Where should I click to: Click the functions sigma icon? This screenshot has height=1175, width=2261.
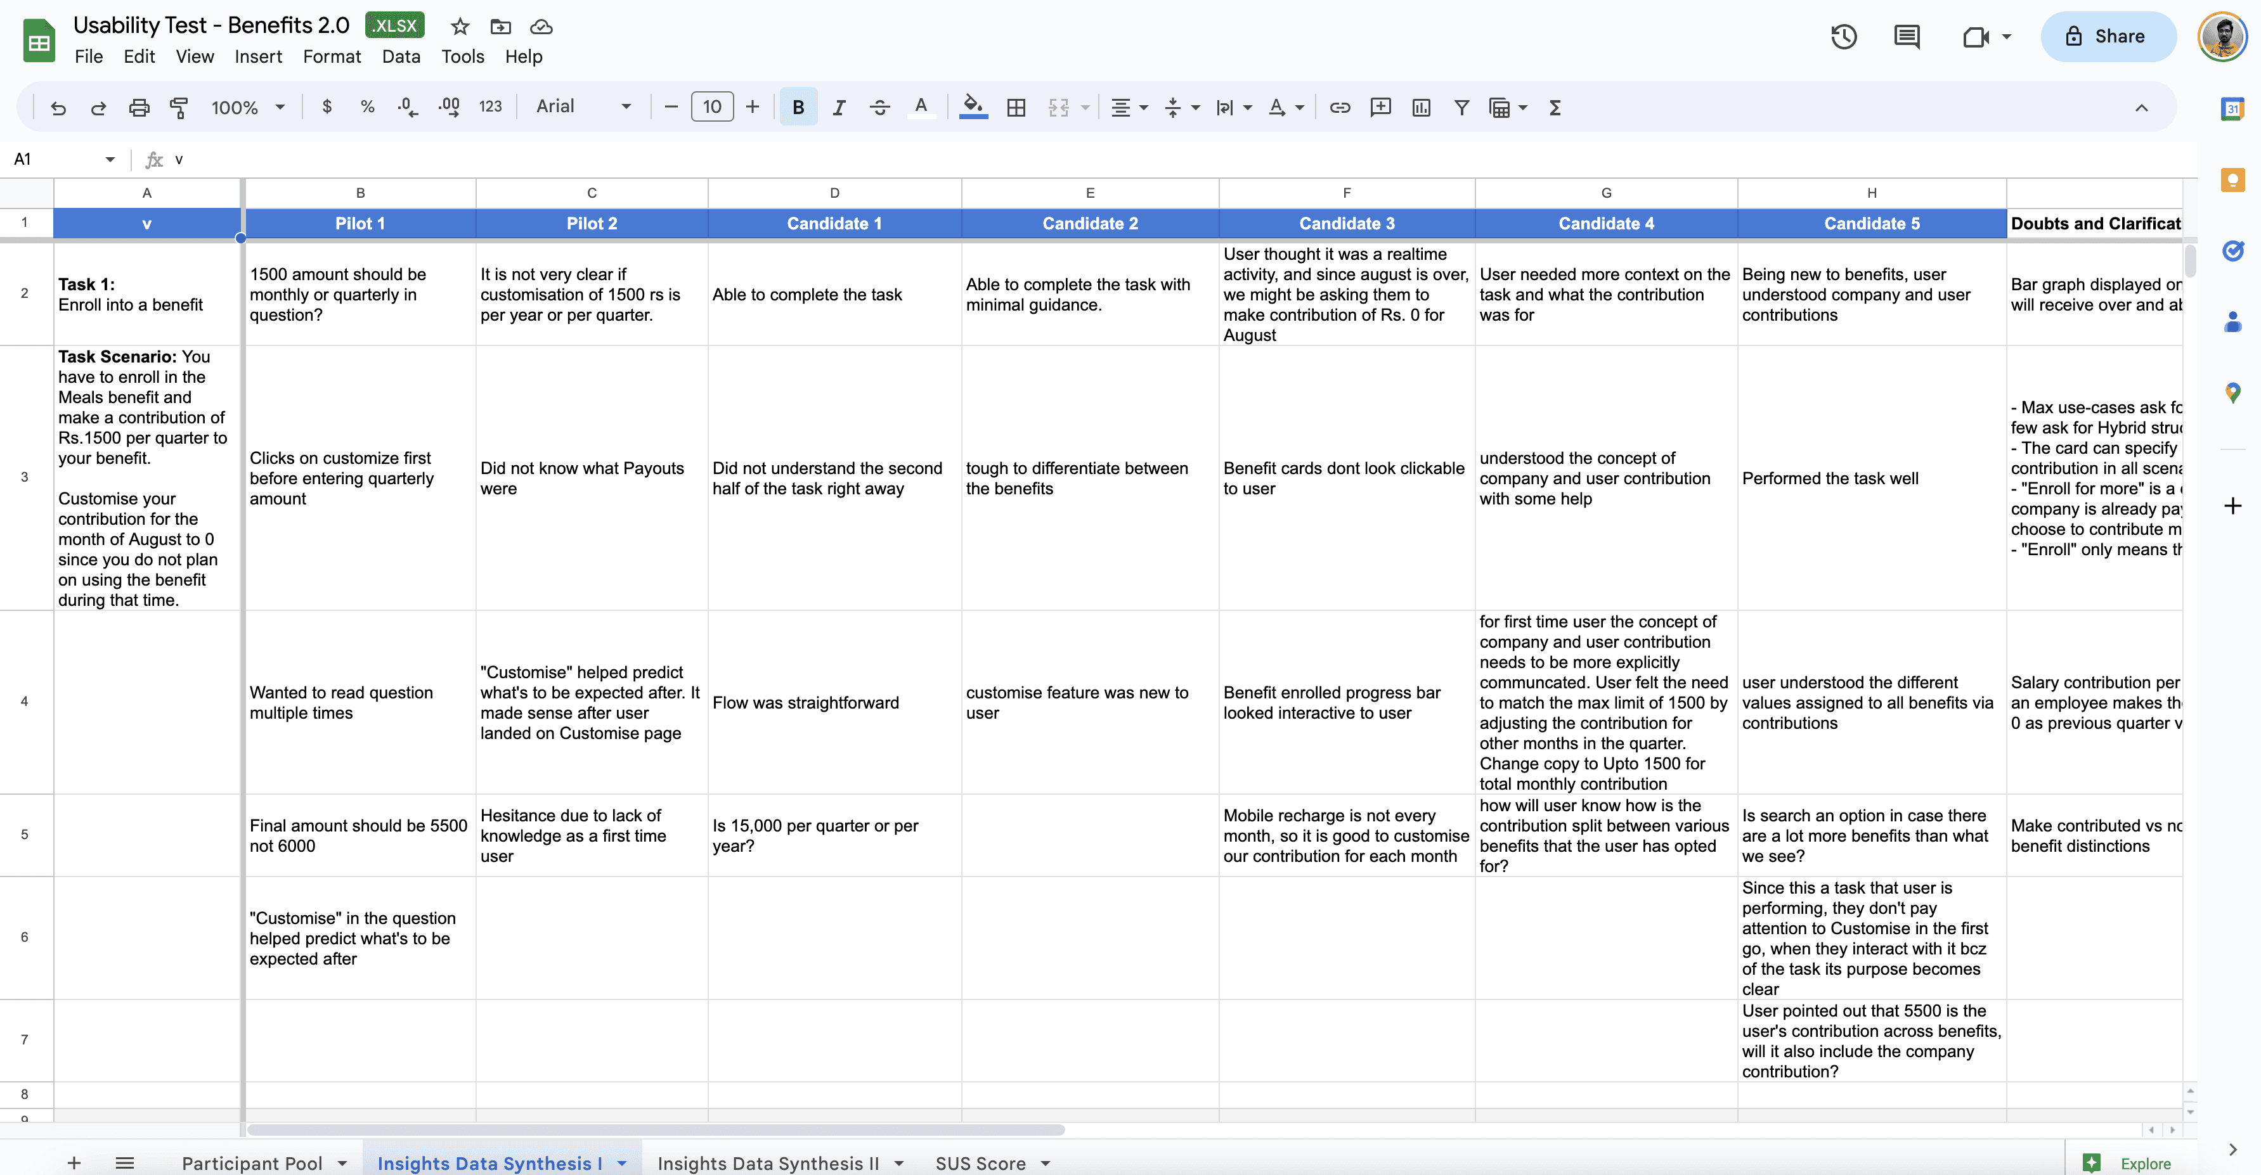pyautogui.click(x=1555, y=107)
